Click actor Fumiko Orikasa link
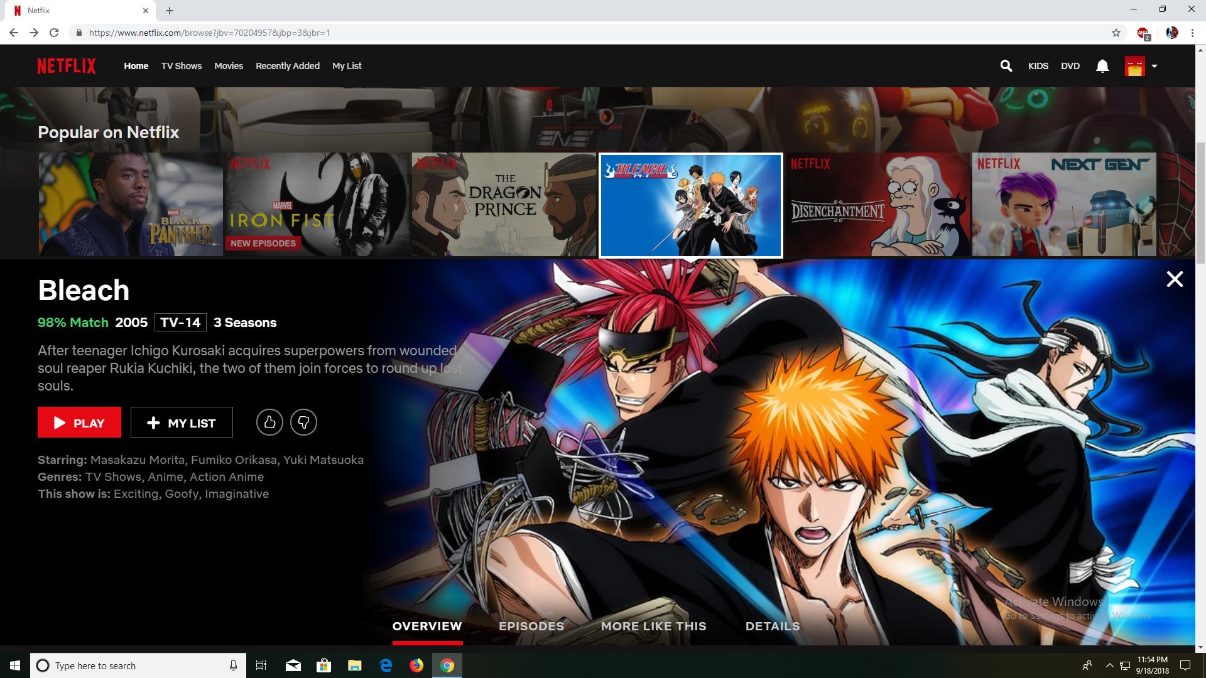The image size is (1206, 678). point(234,460)
